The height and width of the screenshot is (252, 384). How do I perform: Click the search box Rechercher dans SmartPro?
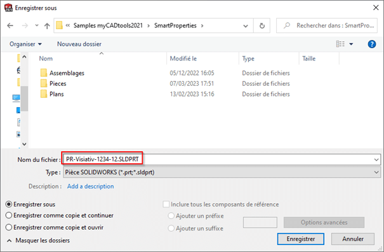[x=327, y=25]
